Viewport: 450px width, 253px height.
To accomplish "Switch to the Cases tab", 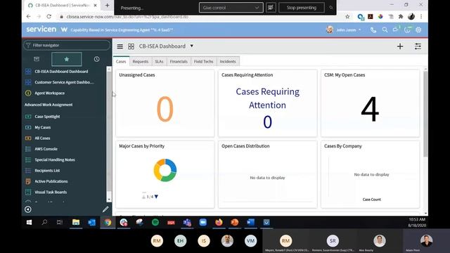I will 121,61.
